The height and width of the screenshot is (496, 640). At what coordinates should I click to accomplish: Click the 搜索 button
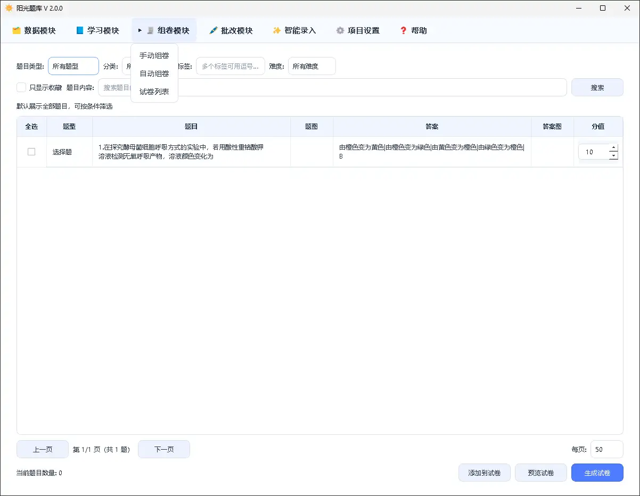point(597,87)
